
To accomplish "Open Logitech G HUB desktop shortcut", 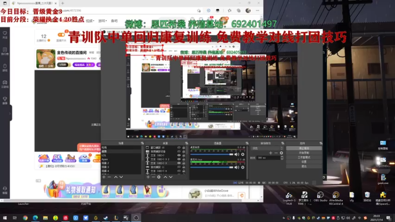I will tap(289, 198).
